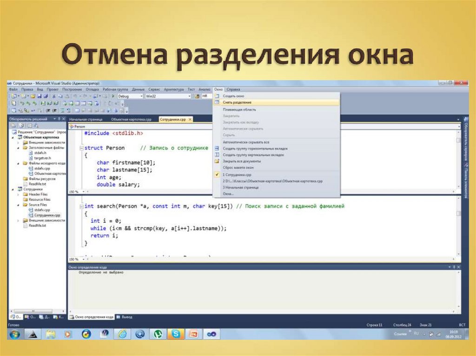Choose Закрыть все документы menu entry
This screenshot has height=356, width=476.
pyautogui.click(x=276, y=161)
